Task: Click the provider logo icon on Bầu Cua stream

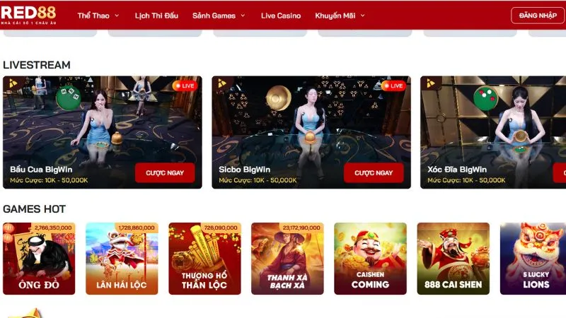Action: point(13,83)
